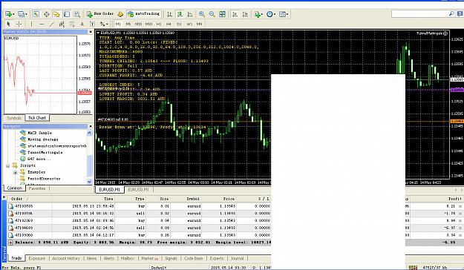This screenshot has width=464, height=270.
Task: Open the Profiles toolbar icon
Action: click(x=22, y=14)
